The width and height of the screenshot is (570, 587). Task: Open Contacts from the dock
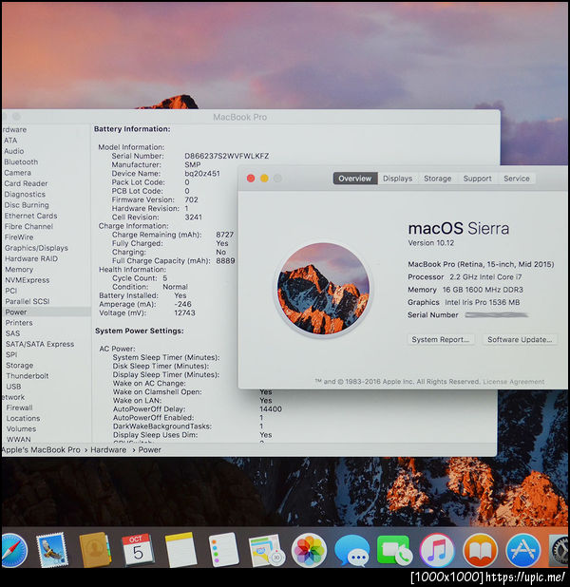pyautogui.click(x=95, y=550)
